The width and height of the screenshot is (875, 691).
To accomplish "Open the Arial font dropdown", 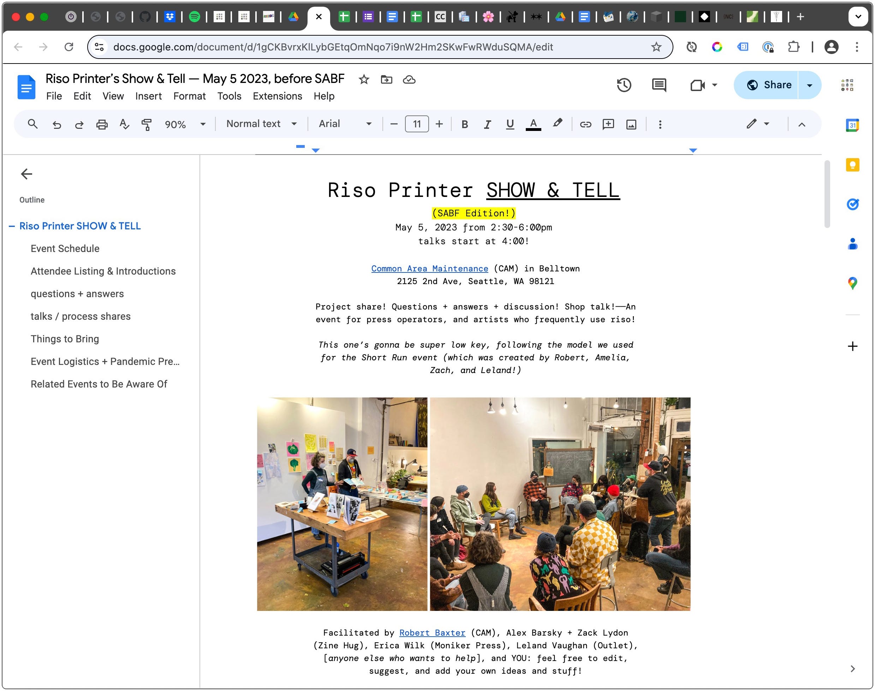I will coord(345,124).
